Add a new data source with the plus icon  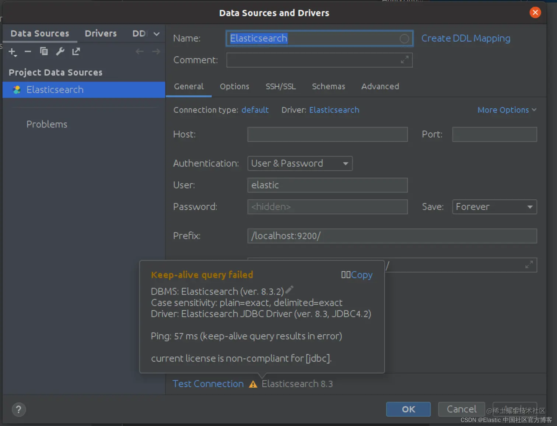point(12,52)
